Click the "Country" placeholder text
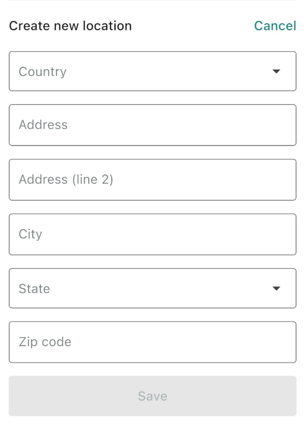Image resolution: width=308 pixels, height=431 pixels. pos(43,72)
